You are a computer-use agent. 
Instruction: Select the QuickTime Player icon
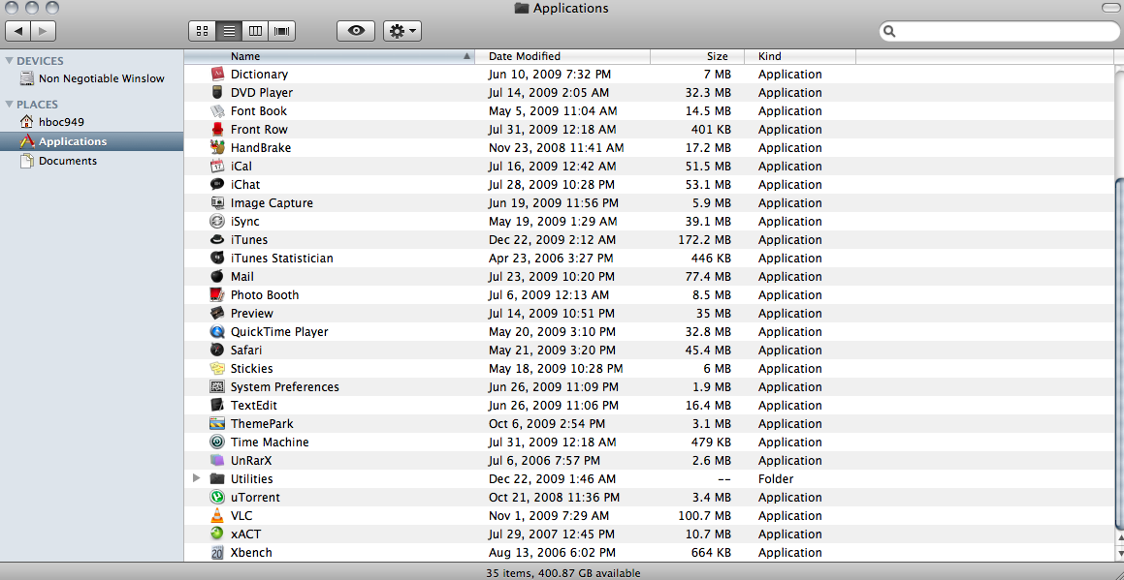coord(218,332)
